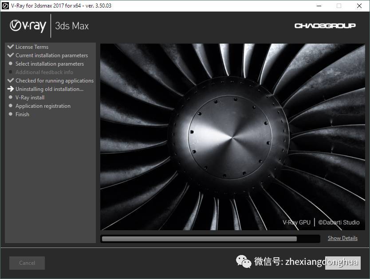
Task: Select Checked for running applications step
Action: [x=55, y=81]
